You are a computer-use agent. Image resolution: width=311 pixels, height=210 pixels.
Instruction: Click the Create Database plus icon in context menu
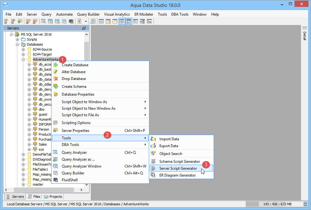pos(56,65)
